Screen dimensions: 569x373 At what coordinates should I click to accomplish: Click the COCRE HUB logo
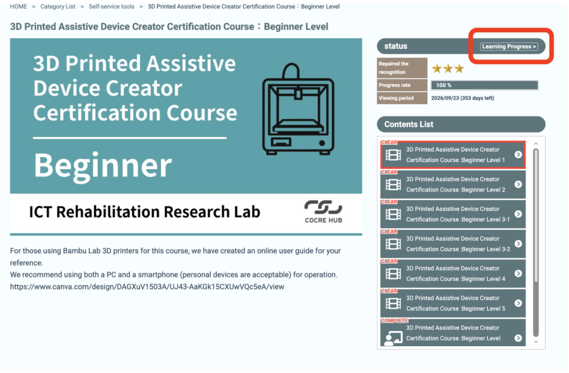click(x=323, y=211)
